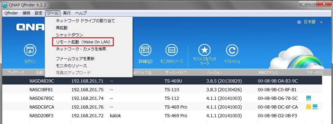333x124 pixels.
Task: Open the 設定 menu
Action: pos(39,13)
